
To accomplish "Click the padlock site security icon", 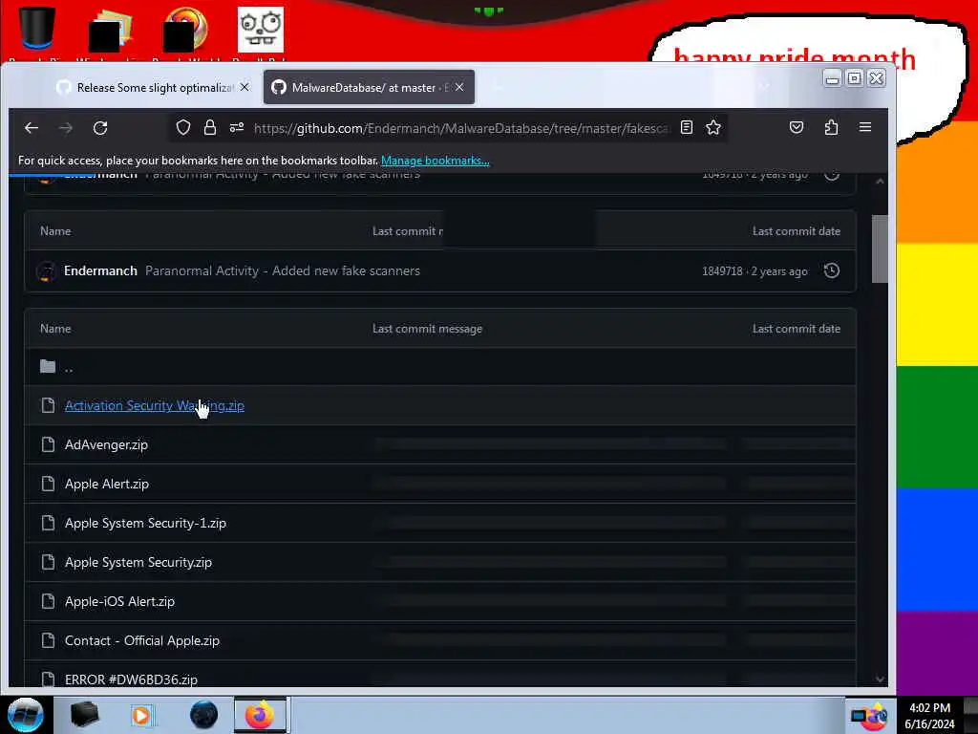I will click(x=210, y=128).
